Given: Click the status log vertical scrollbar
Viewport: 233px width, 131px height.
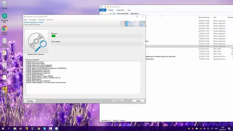Looking at the screenshot, I should tap(141, 77).
